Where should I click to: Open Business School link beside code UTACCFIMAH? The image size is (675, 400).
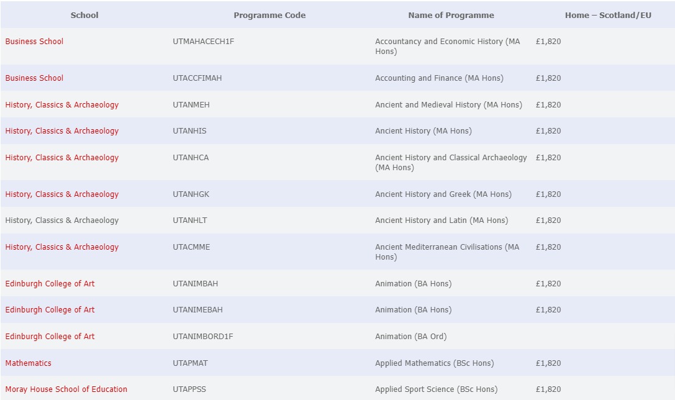34,78
